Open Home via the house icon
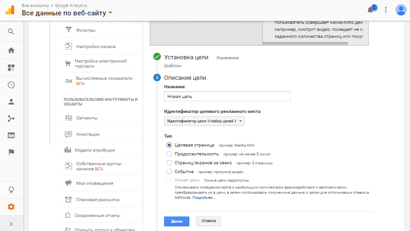This screenshot has height=231, width=410. (x=11, y=50)
